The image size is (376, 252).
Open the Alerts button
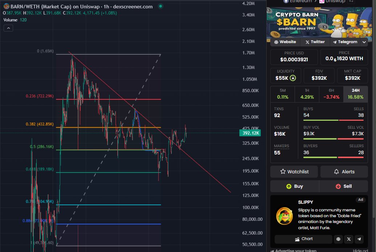pyautogui.click(x=344, y=172)
